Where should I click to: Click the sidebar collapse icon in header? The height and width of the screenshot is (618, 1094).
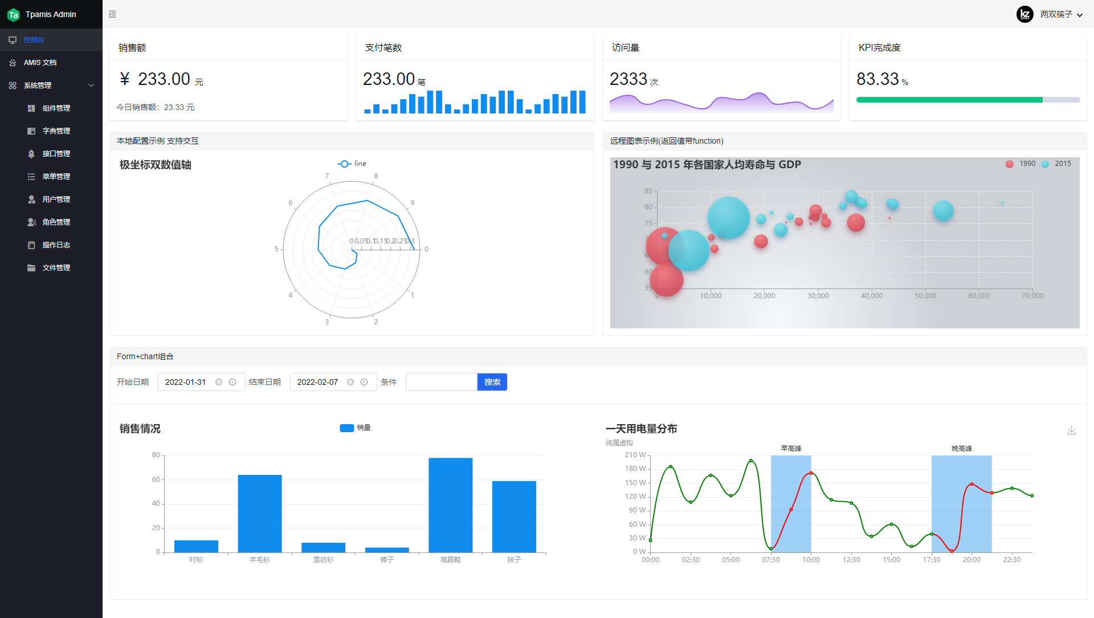tap(112, 14)
